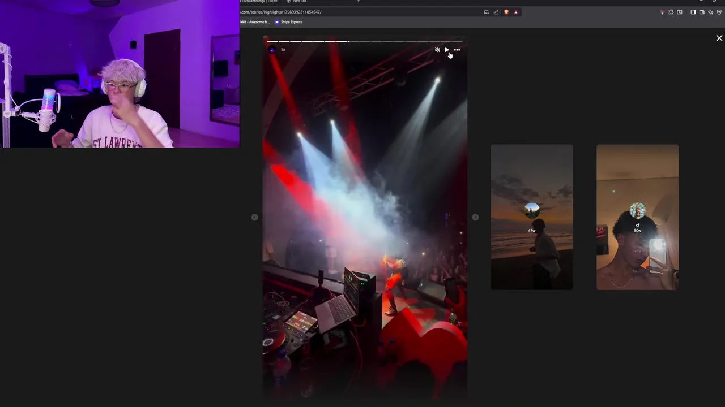Toggle the browser sidebar panel icon
This screenshot has width=725, height=407.
click(x=693, y=12)
